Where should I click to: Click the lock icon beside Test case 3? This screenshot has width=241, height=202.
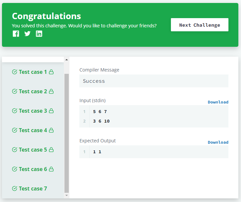pos(51,111)
